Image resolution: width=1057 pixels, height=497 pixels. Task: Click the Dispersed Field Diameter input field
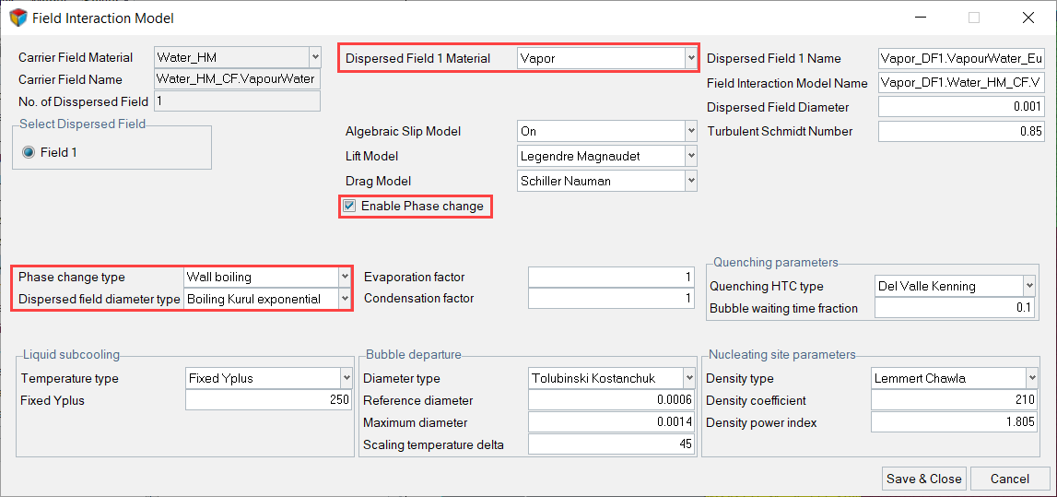961,108
